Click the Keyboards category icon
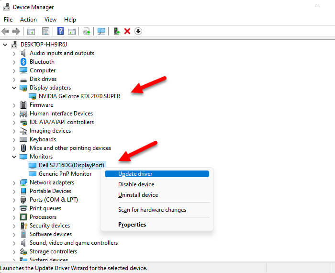This screenshot has width=335, height=273. coord(23,139)
